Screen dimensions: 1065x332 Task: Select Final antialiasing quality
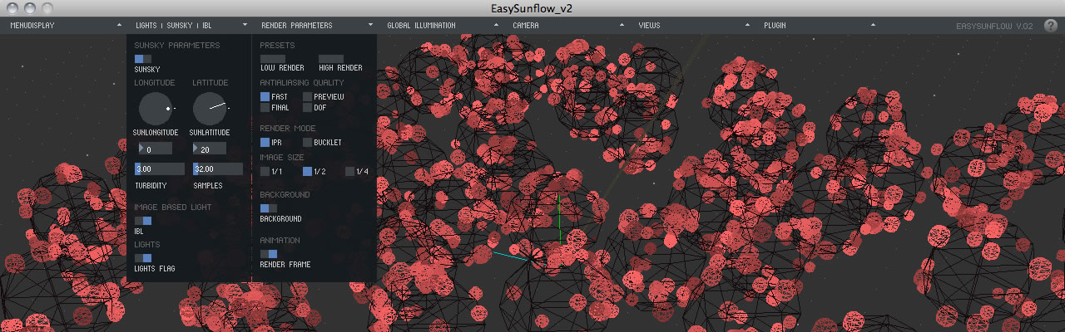[x=265, y=108]
